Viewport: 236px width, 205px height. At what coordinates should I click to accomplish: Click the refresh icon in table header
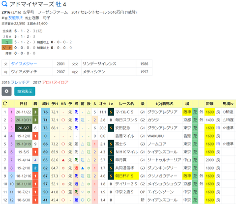5,104
